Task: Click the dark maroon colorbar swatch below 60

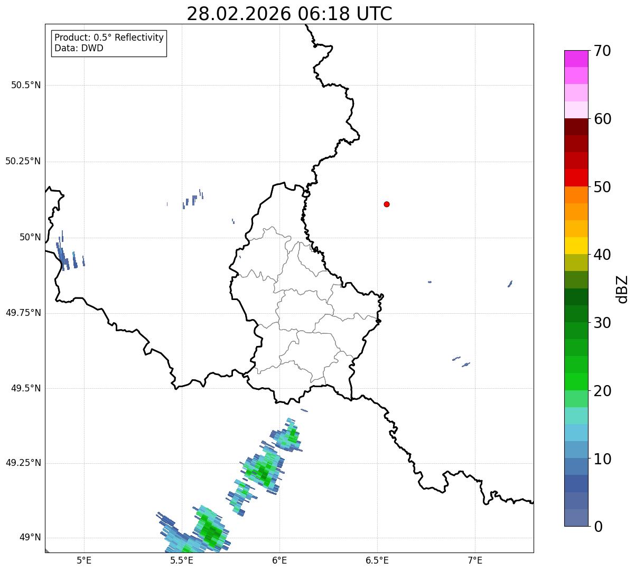Action: pyautogui.click(x=576, y=127)
